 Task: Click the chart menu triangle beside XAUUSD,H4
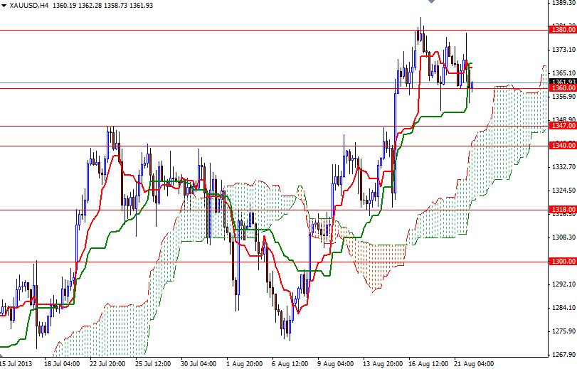4,6
